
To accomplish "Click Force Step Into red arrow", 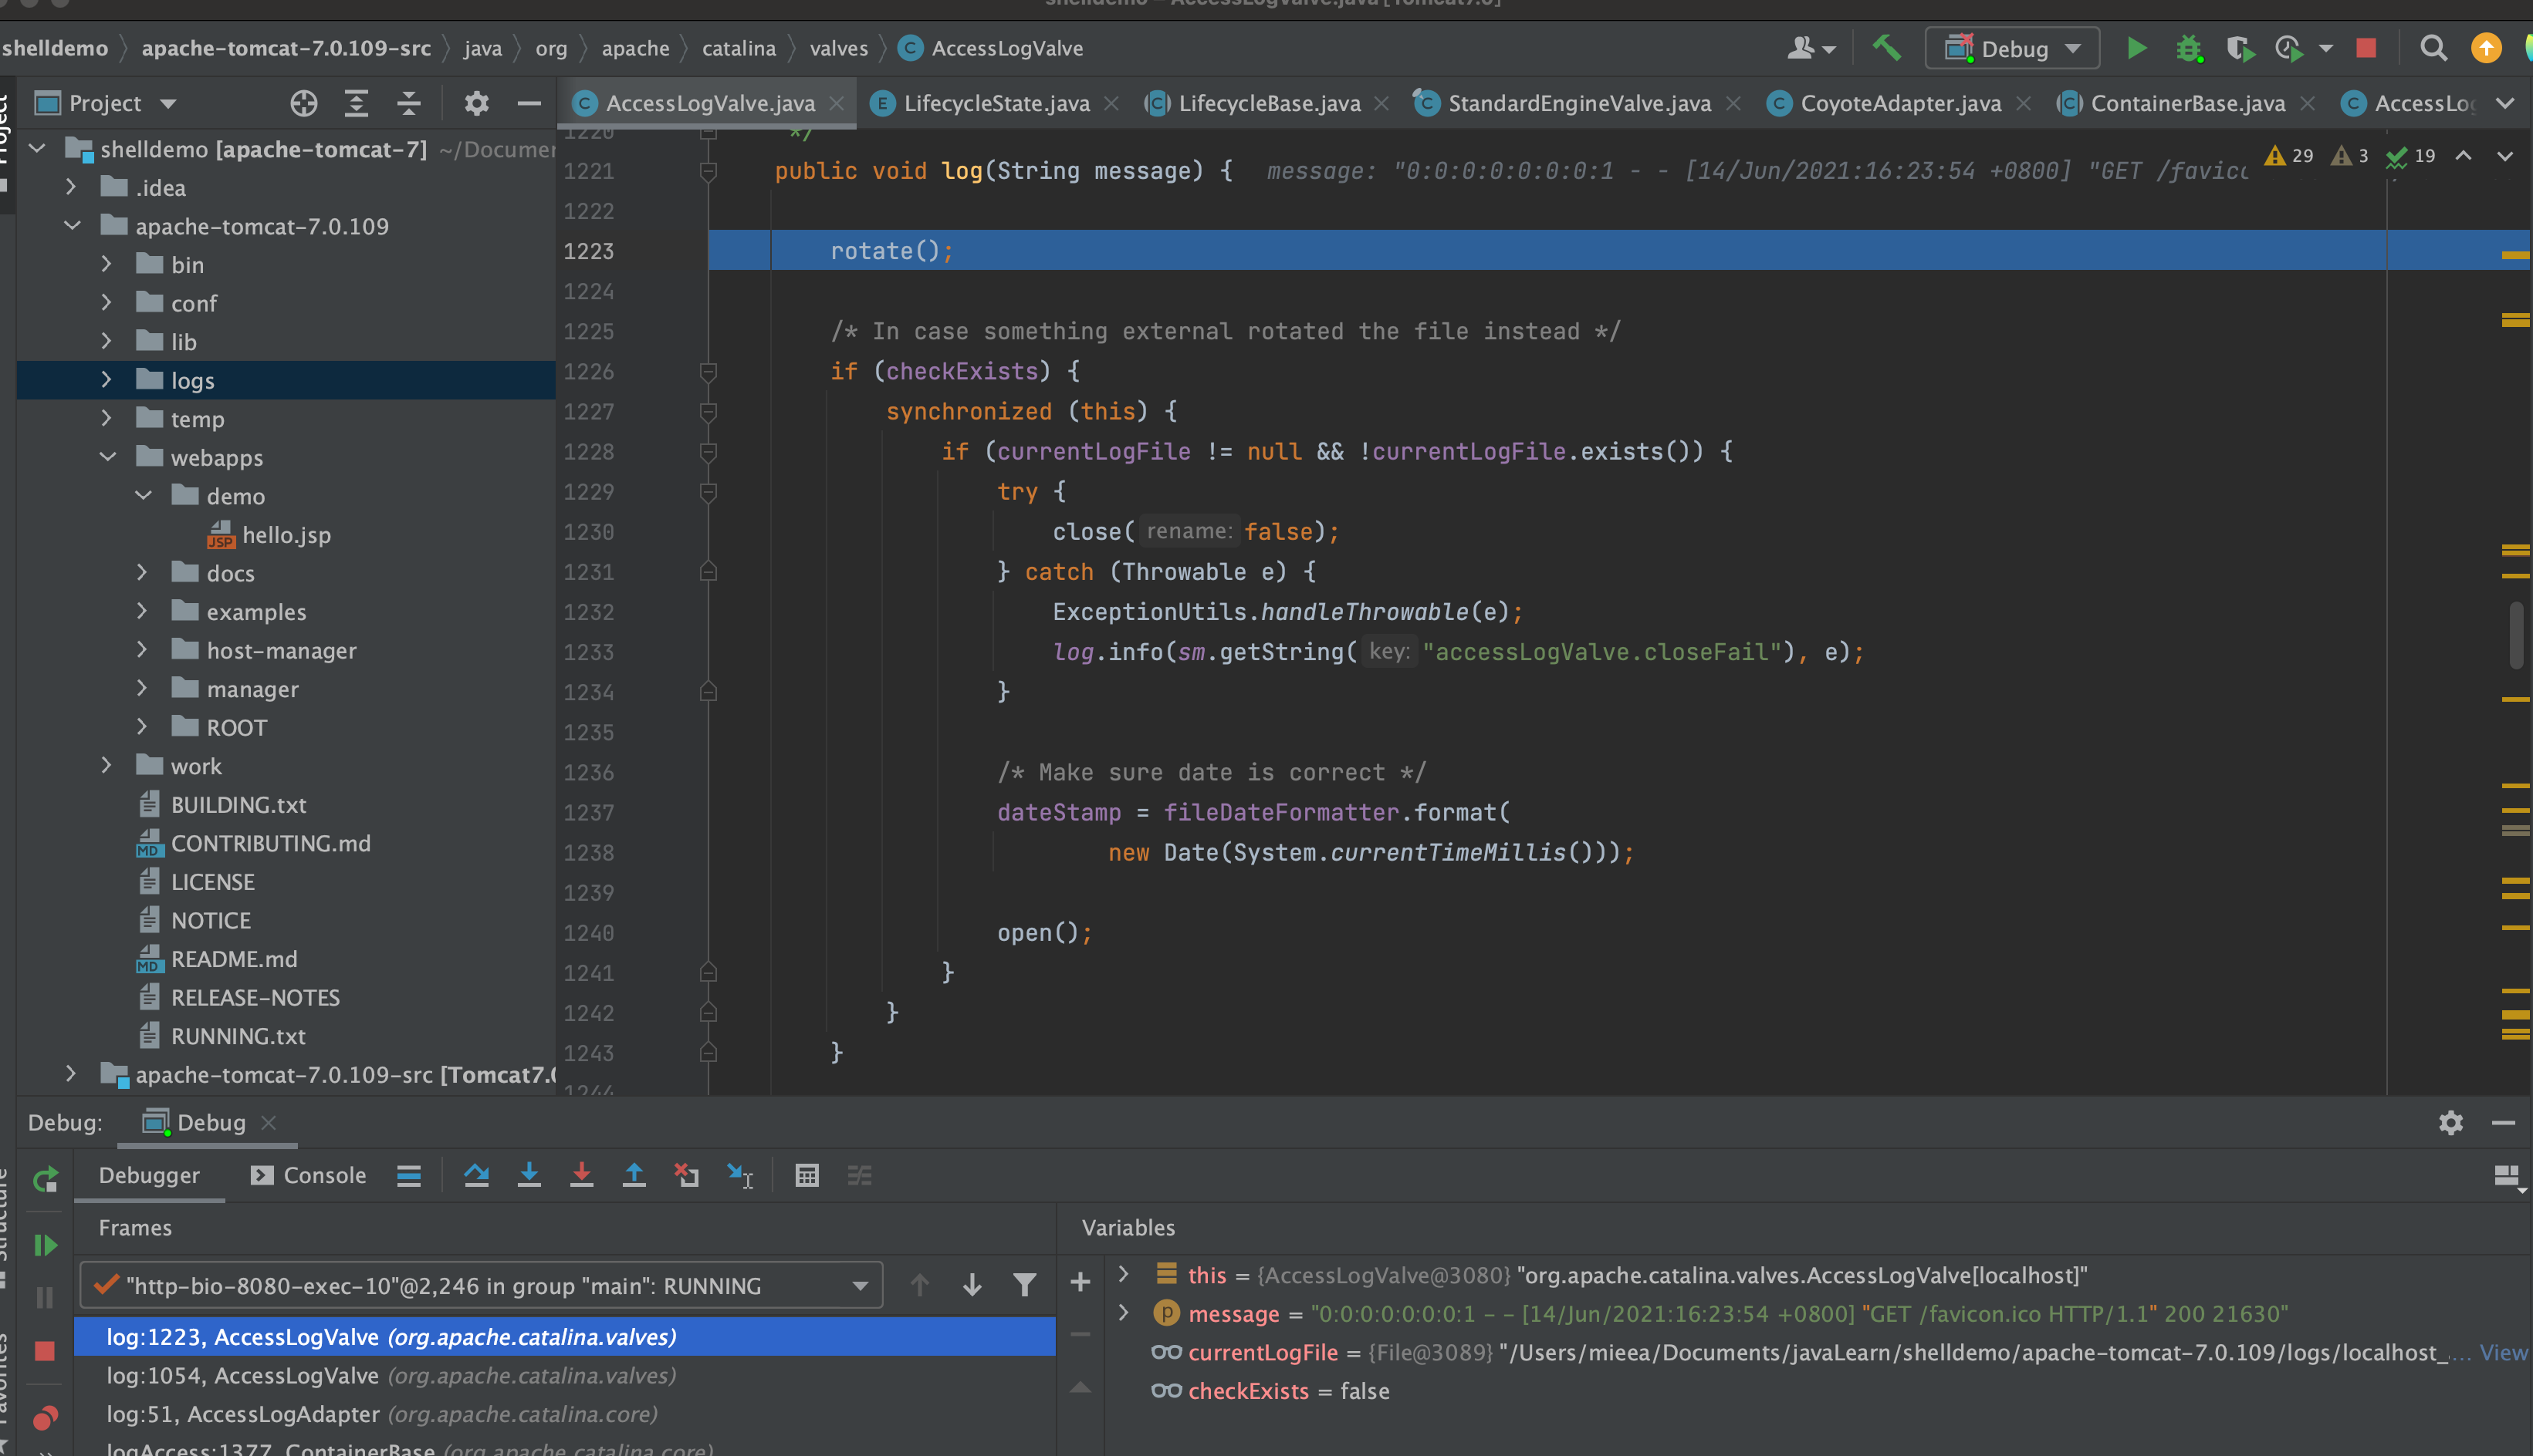I will 581,1175.
